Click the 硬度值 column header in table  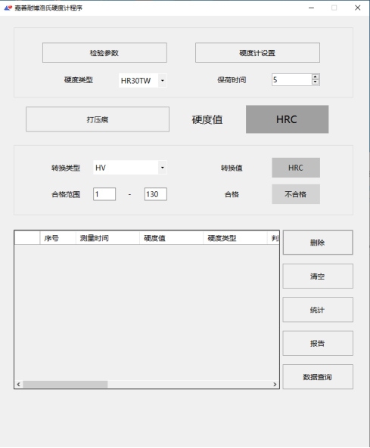pyautogui.click(x=172, y=238)
